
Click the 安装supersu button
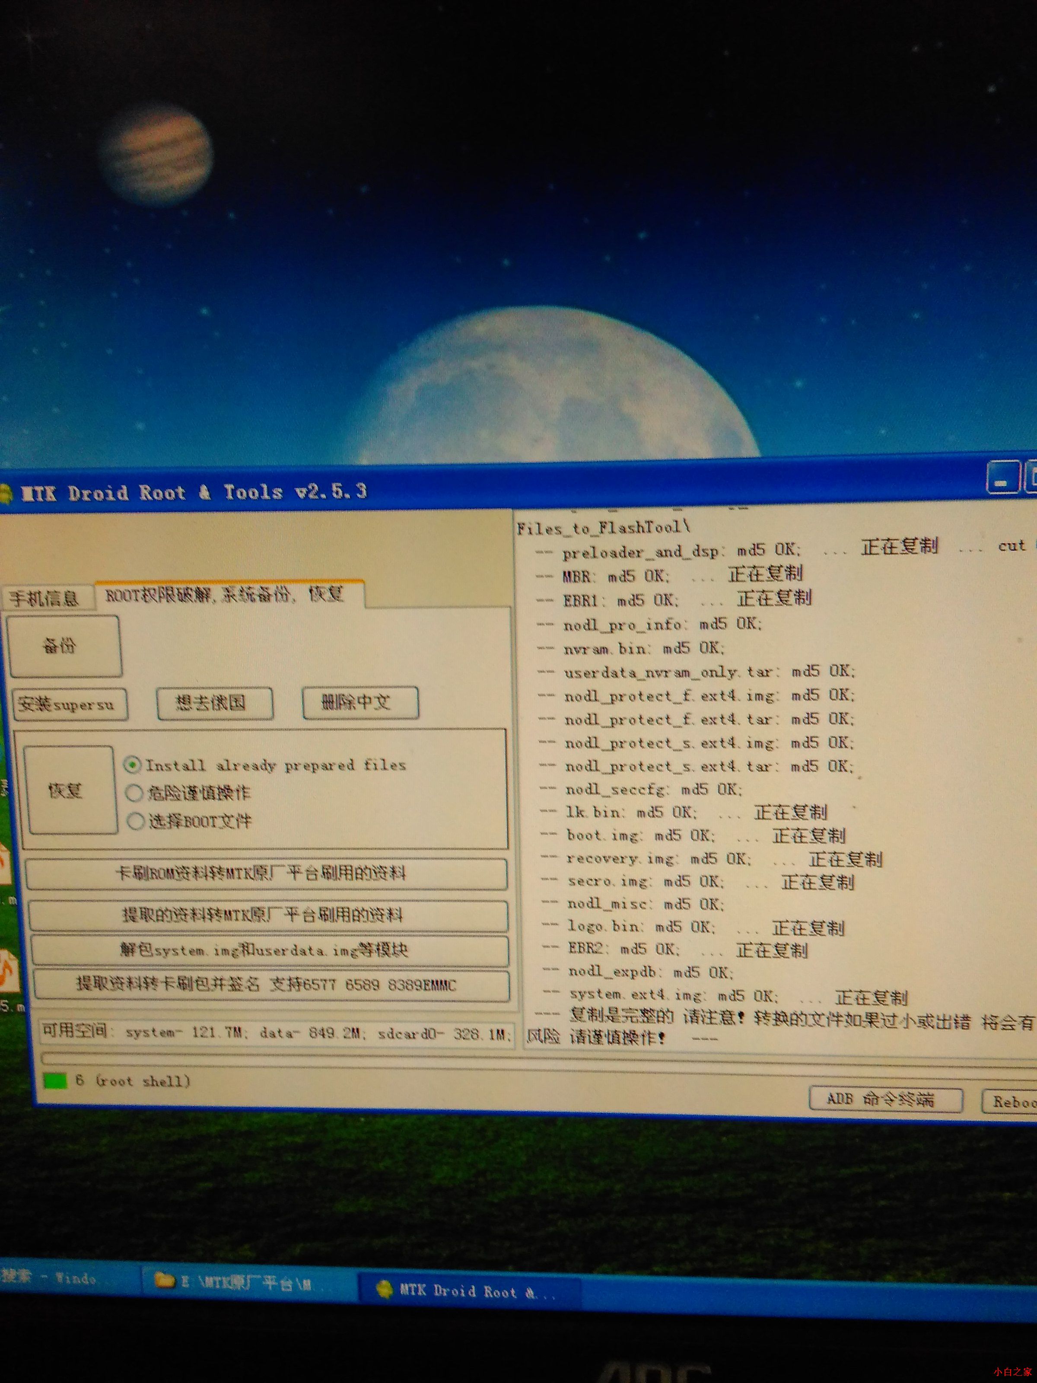(x=70, y=704)
